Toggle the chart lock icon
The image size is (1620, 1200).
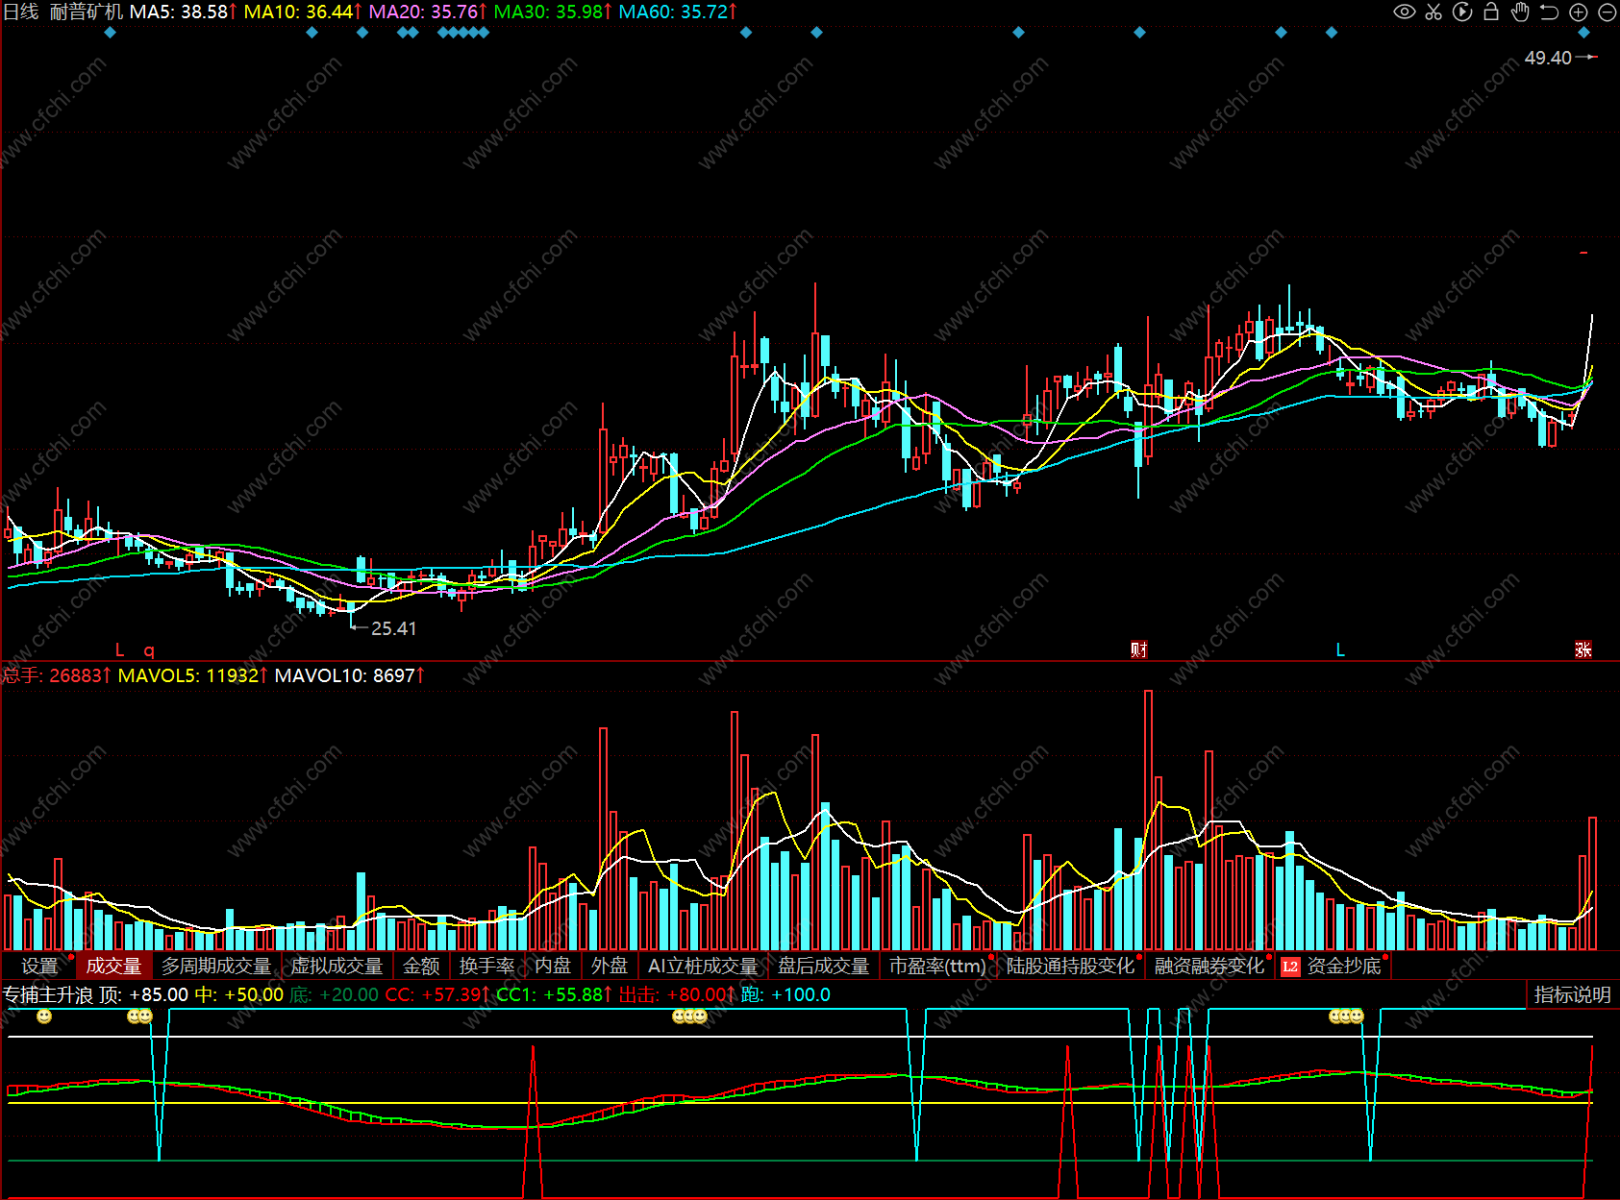click(1491, 12)
